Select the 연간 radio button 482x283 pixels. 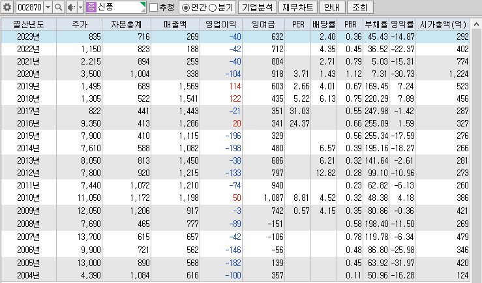[x=186, y=8]
